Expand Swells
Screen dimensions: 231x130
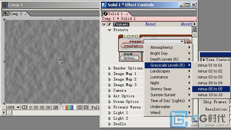pos(109,124)
